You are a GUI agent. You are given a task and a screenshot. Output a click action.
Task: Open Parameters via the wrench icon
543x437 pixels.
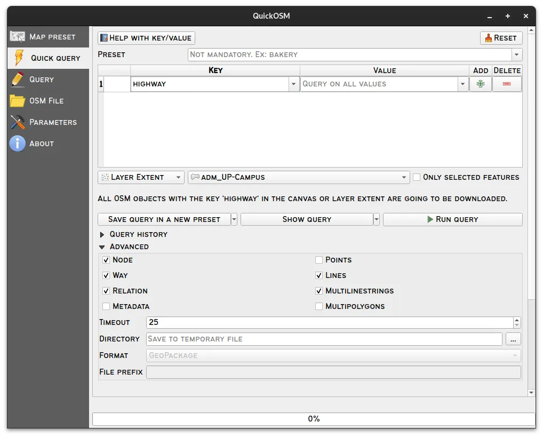tap(17, 122)
